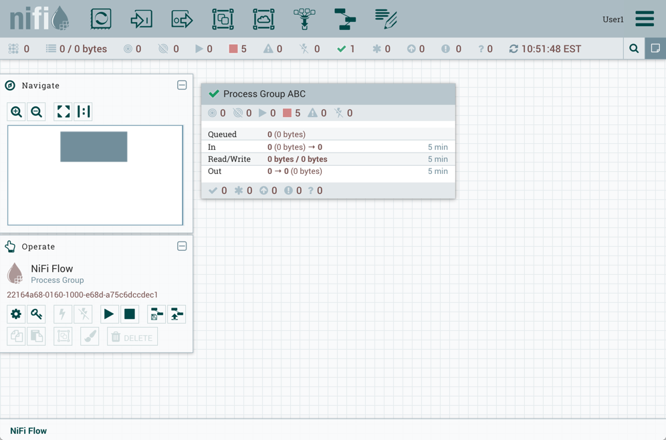Image resolution: width=666 pixels, height=440 pixels.
Task: Zoom out using Navigate panel
Action: pos(37,112)
